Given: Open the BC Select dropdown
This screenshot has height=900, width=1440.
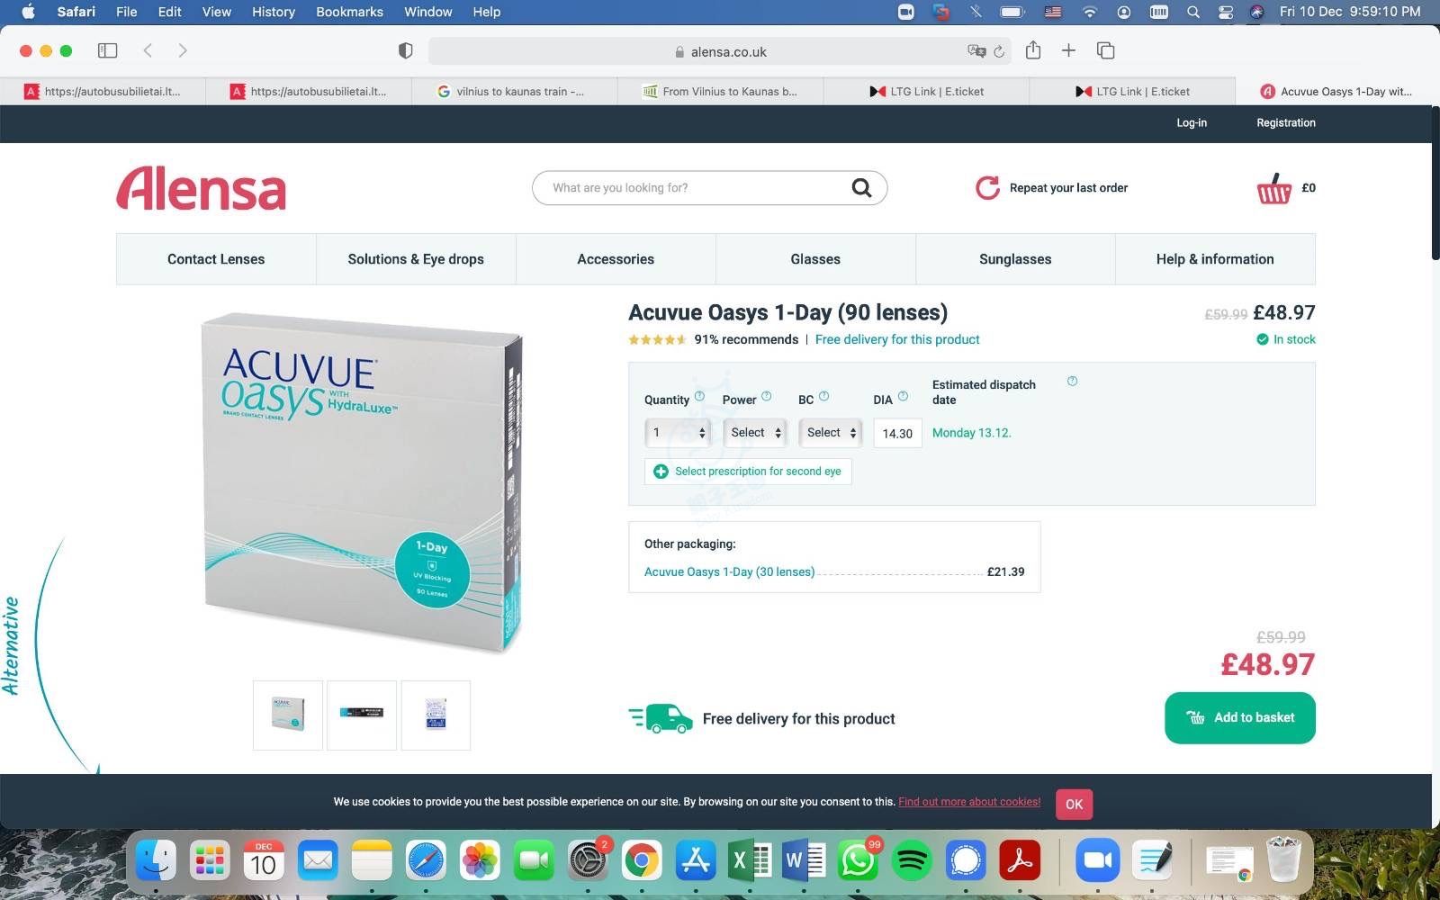Looking at the screenshot, I should coord(830,433).
